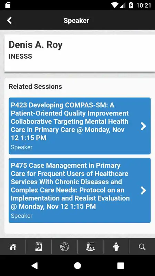The height and width of the screenshot is (276, 155).
Task: Open P423 Developing COMPAS-SM session title
Action: [x=70, y=121]
